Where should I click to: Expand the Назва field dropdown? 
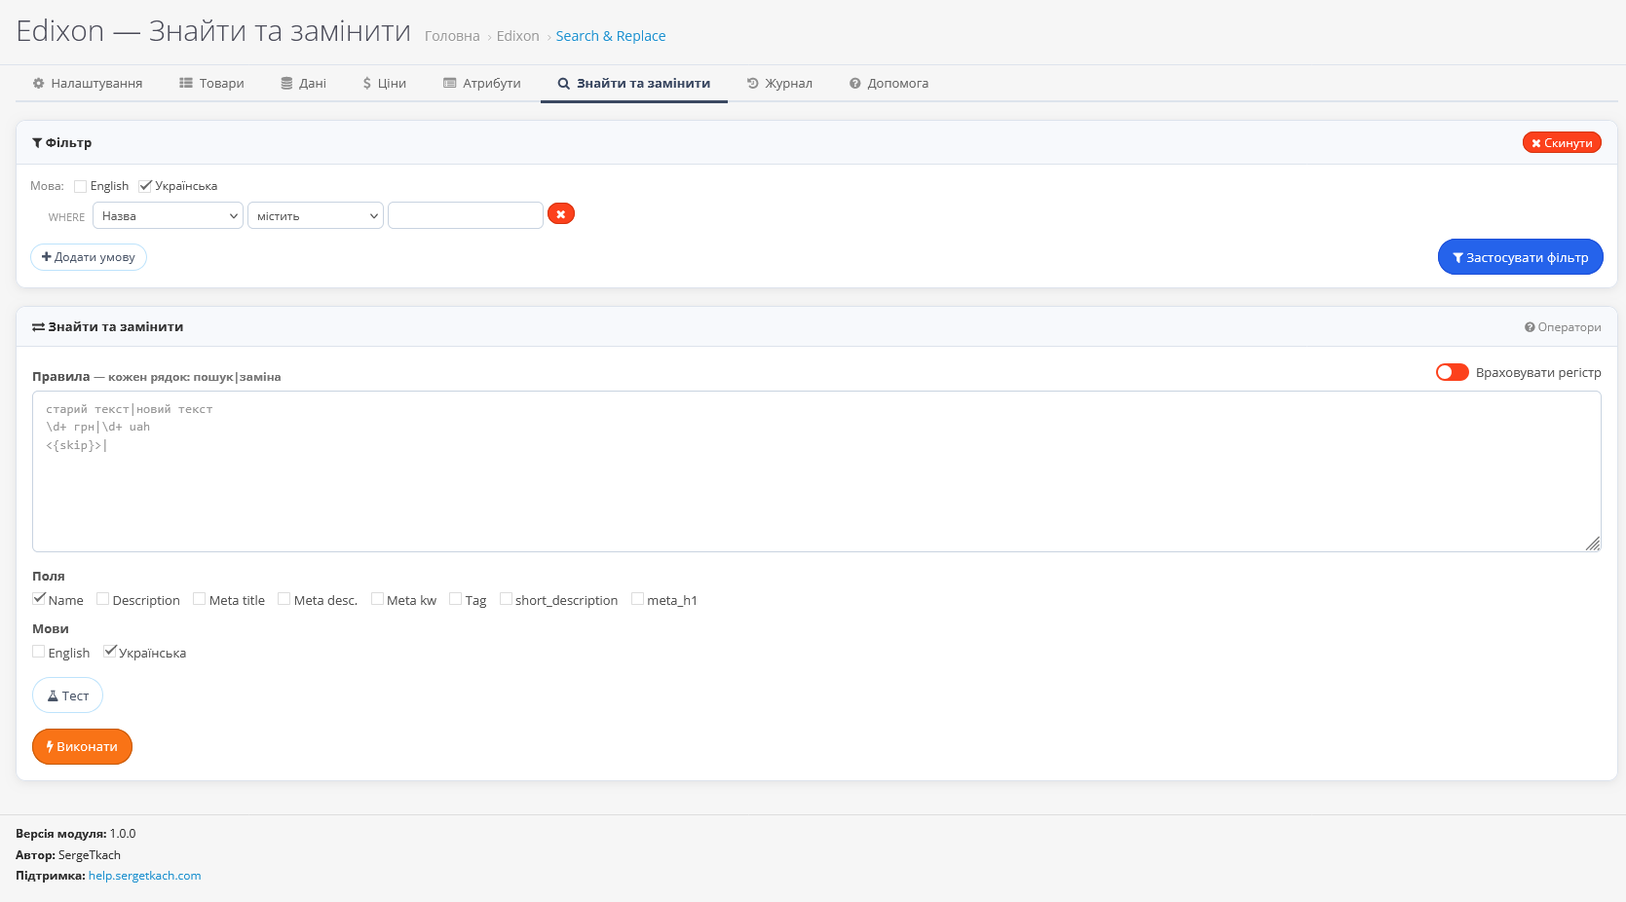[x=168, y=216]
